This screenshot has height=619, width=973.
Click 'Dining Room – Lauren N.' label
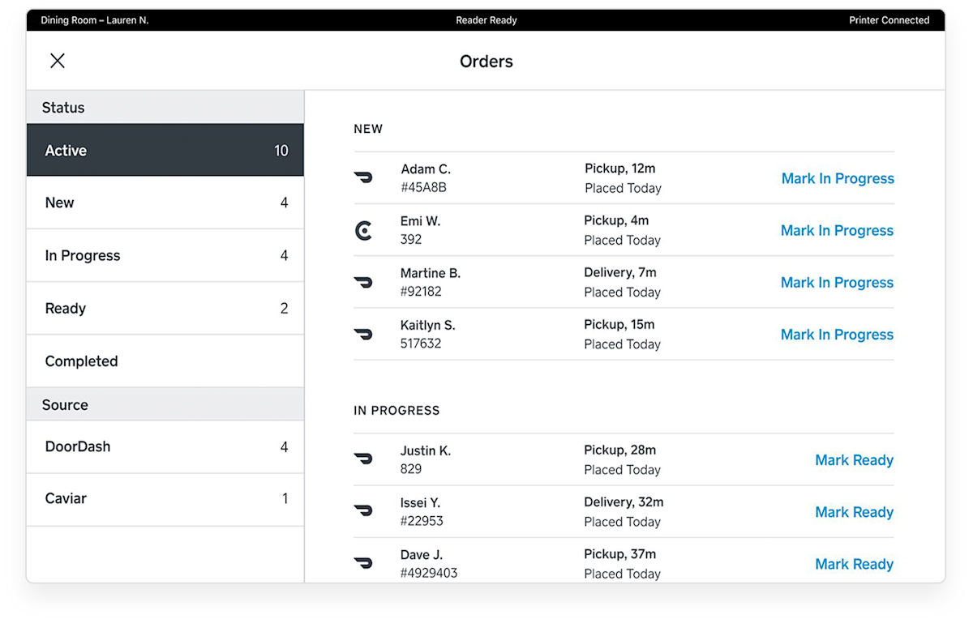95,20
